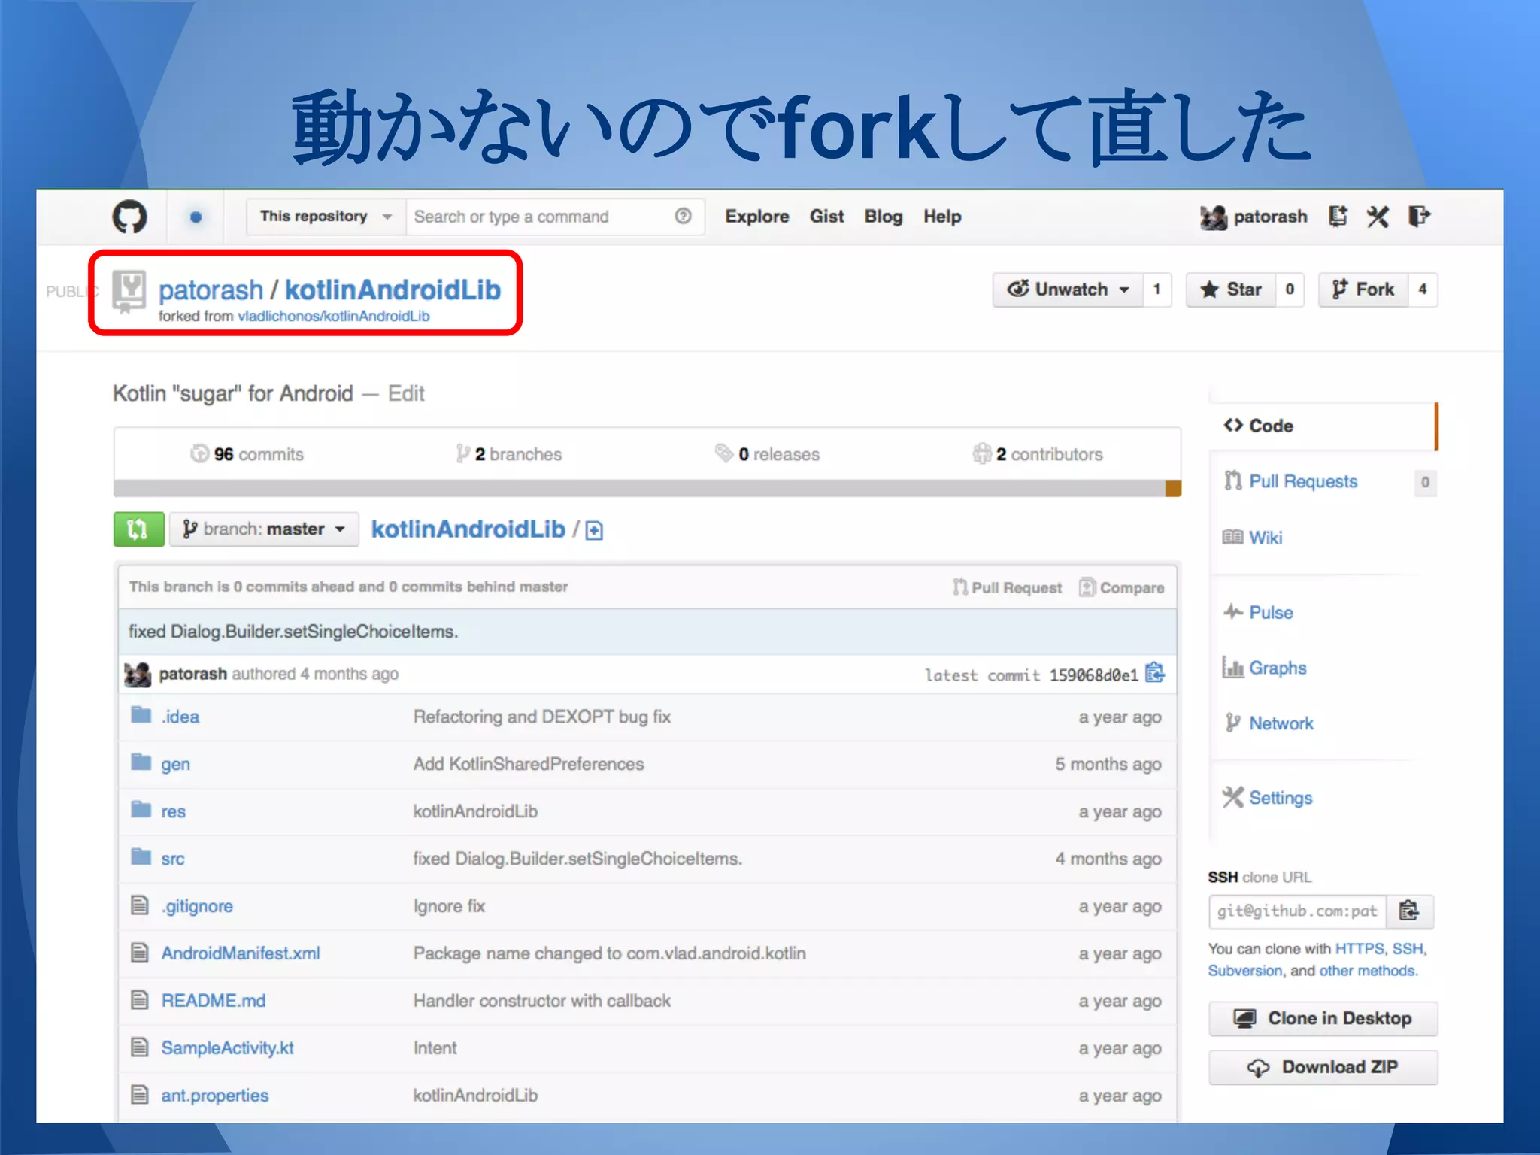Click the green compare and review button

(x=139, y=529)
